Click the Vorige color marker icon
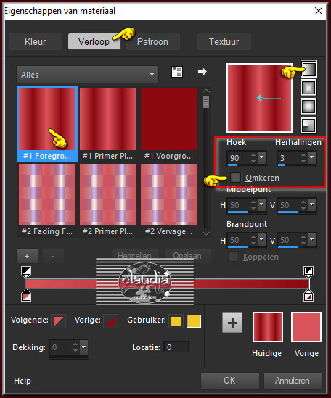This screenshot has width=331, height=398. [110, 321]
